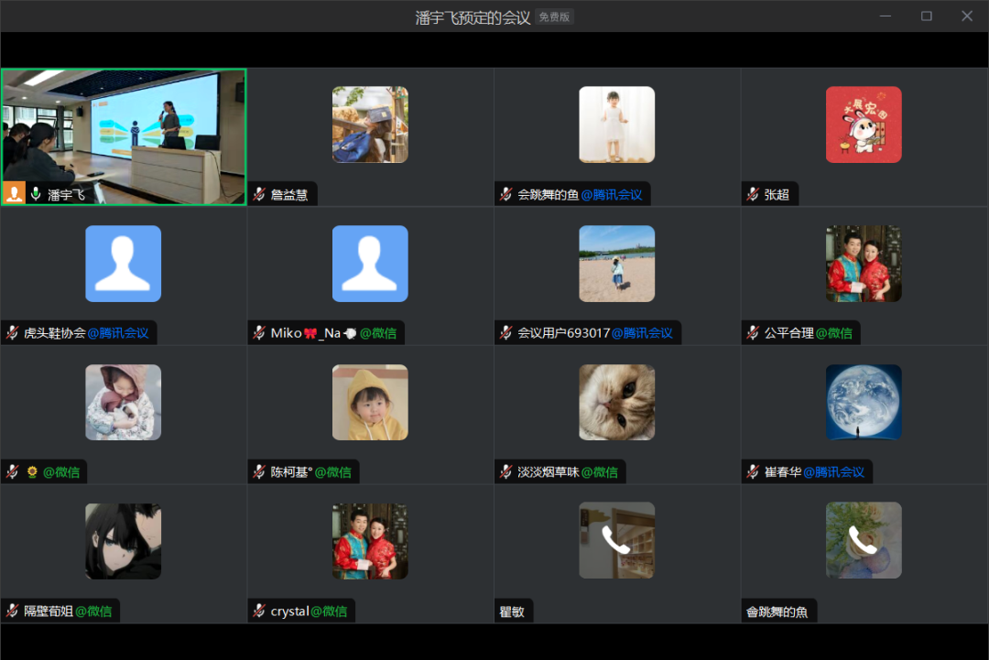Maximize the meeting window
The width and height of the screenshot is (989, 660).
pos(926,16)
